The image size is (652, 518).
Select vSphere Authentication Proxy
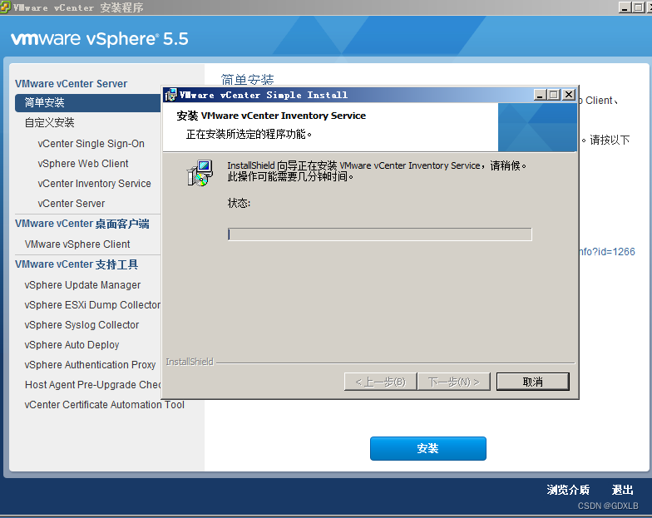90,364
